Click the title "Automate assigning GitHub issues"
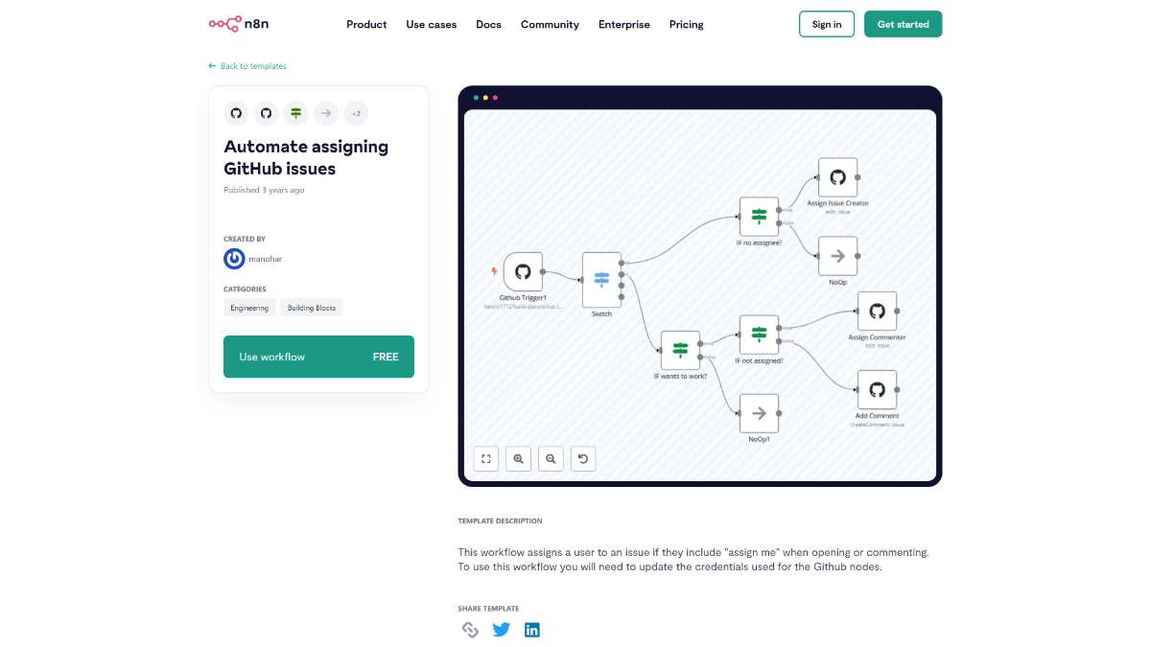Screen dimensions: 1151x647 tap(306, 157)
